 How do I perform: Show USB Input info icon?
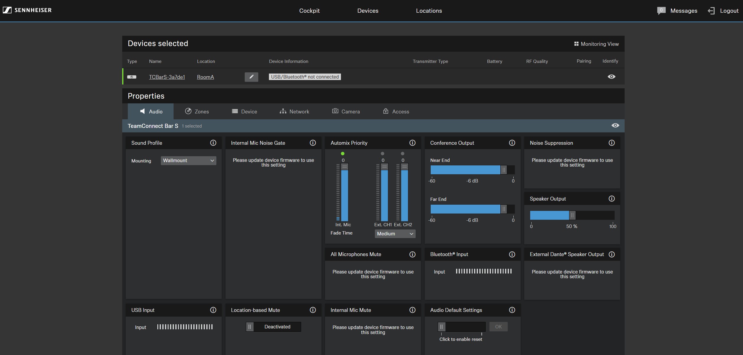point(213,310)
